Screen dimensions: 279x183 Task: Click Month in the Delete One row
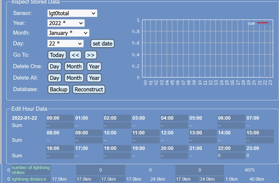[74, 66]
